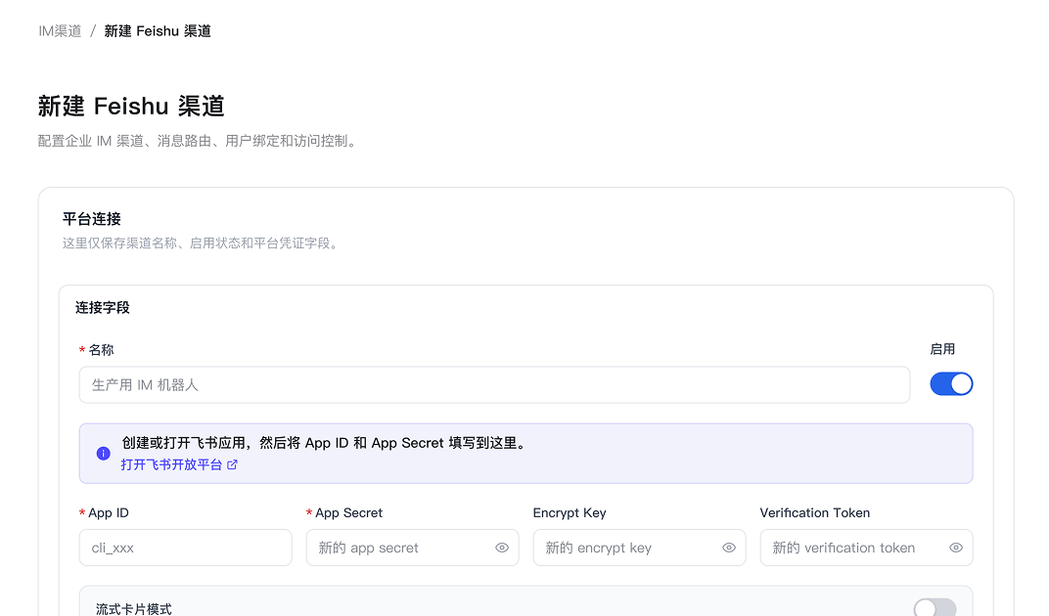Click the Verification Token label

pyautogui.click(x=815, y=513)
